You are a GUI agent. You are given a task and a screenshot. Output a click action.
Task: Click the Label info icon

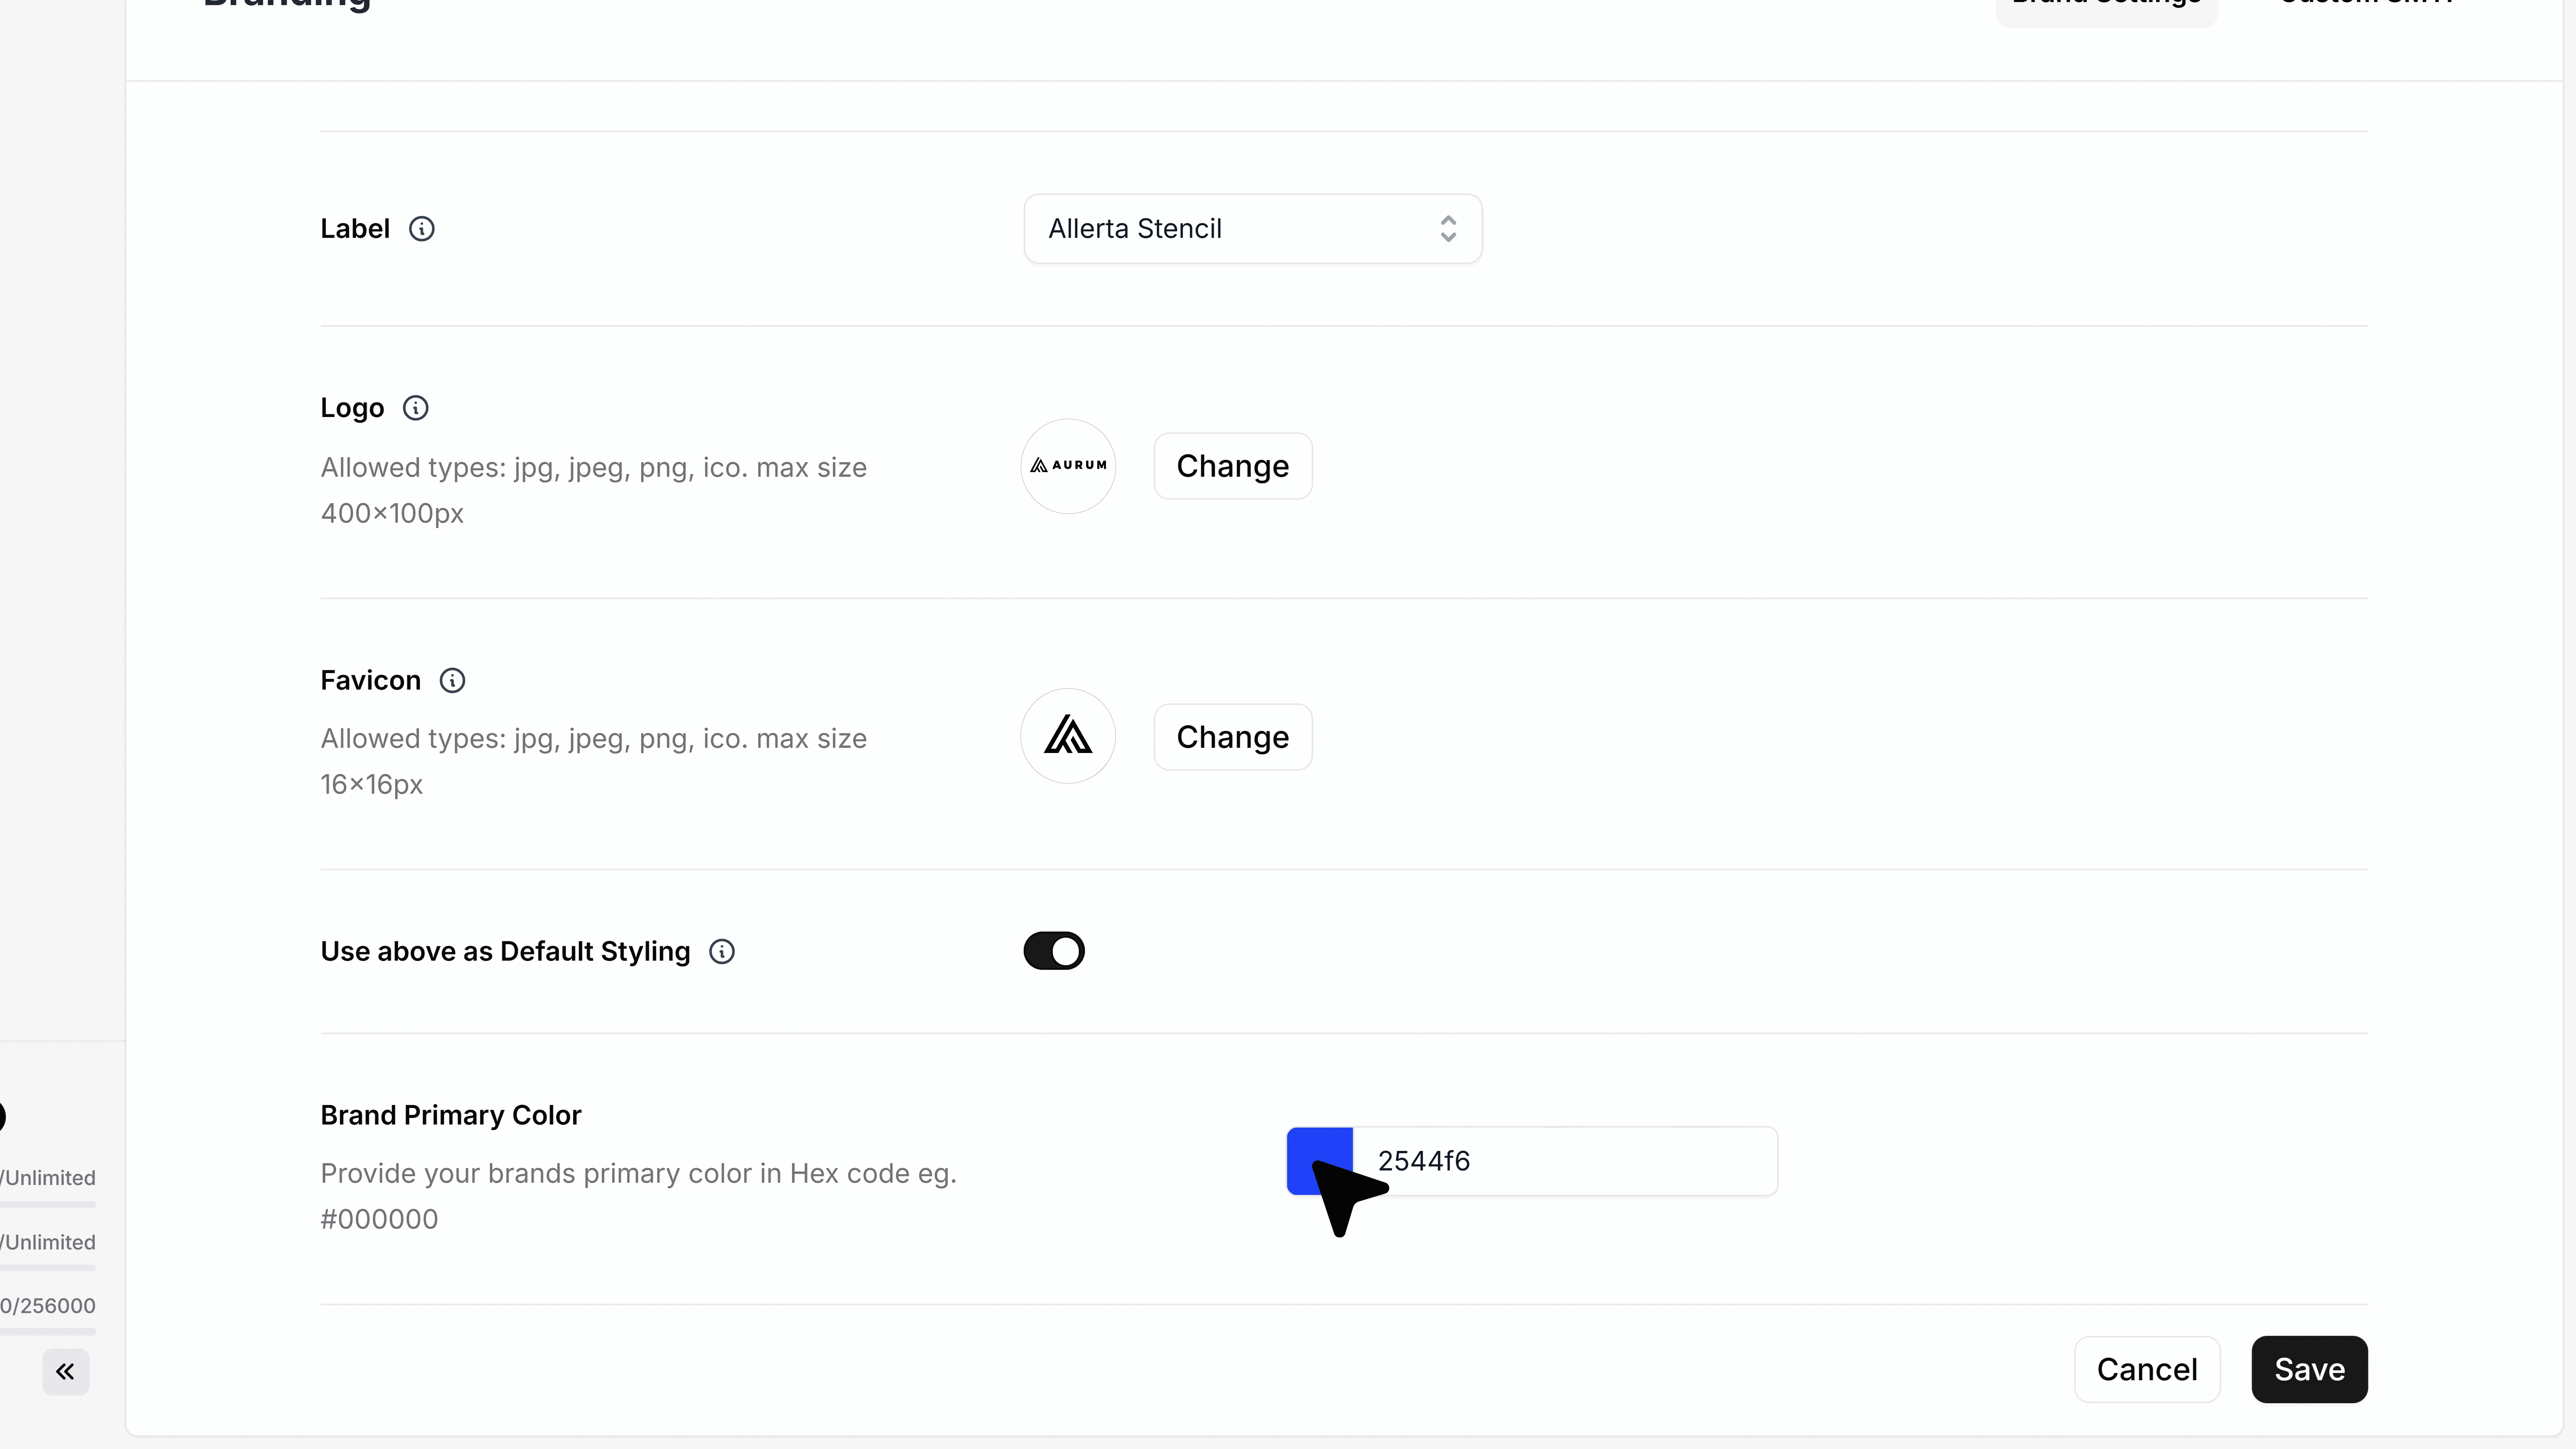[422, 229]
